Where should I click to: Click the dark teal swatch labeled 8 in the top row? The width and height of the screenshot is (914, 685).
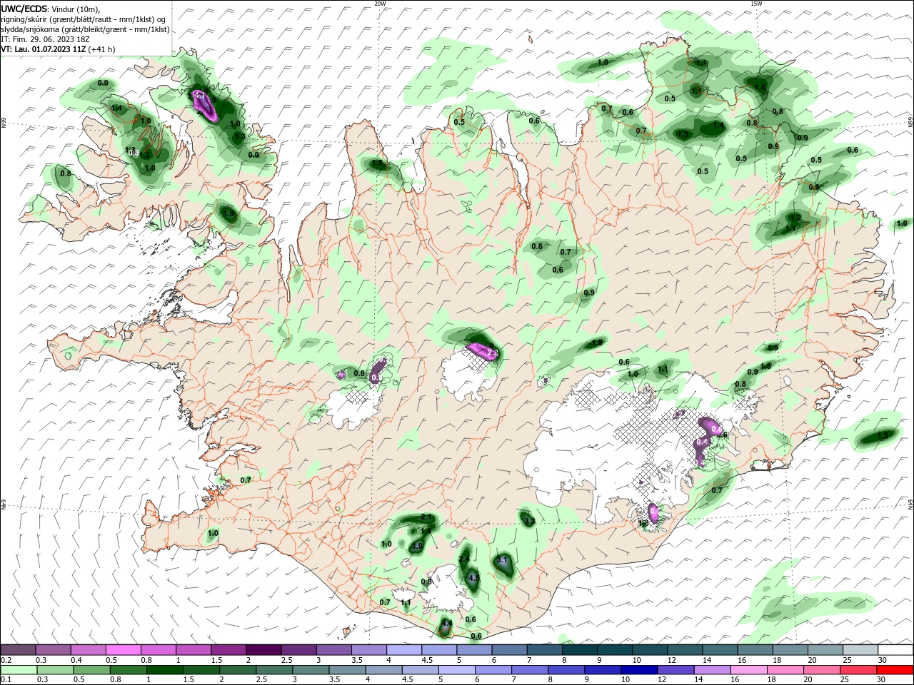pyautogui.click(x=580, y=649)
